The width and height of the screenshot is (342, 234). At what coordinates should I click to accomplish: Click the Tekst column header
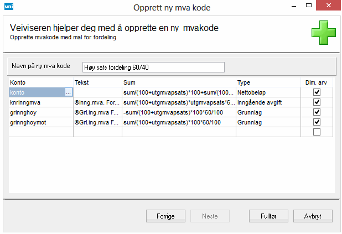[x=97, y=82]
